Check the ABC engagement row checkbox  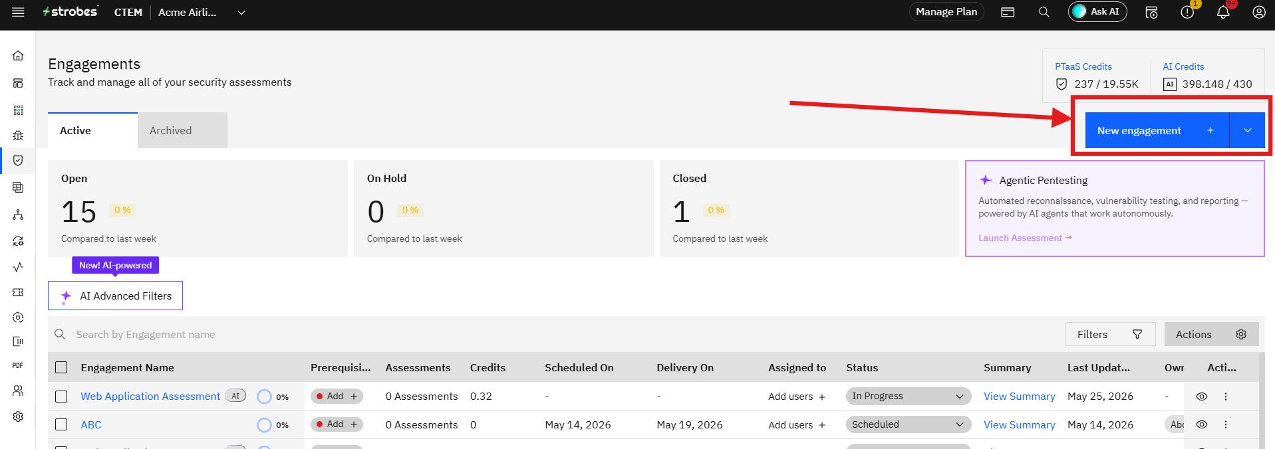coord(61,424)
